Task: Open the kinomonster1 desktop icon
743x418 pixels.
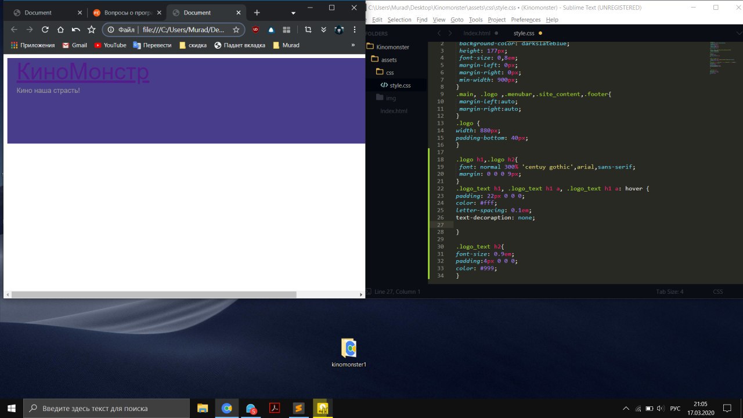Action: pyautogui.click(x=349, y=352)
